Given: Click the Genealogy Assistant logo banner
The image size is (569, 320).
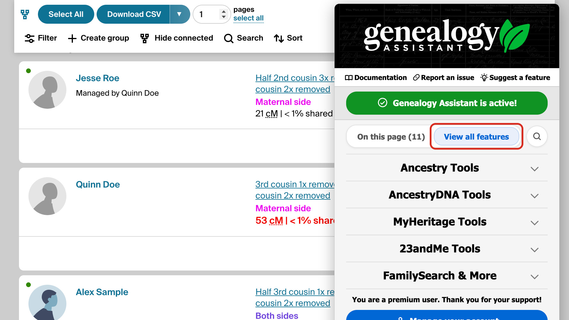Looking at the screenshot, I should pyautogui.click(x=447, y=36).
